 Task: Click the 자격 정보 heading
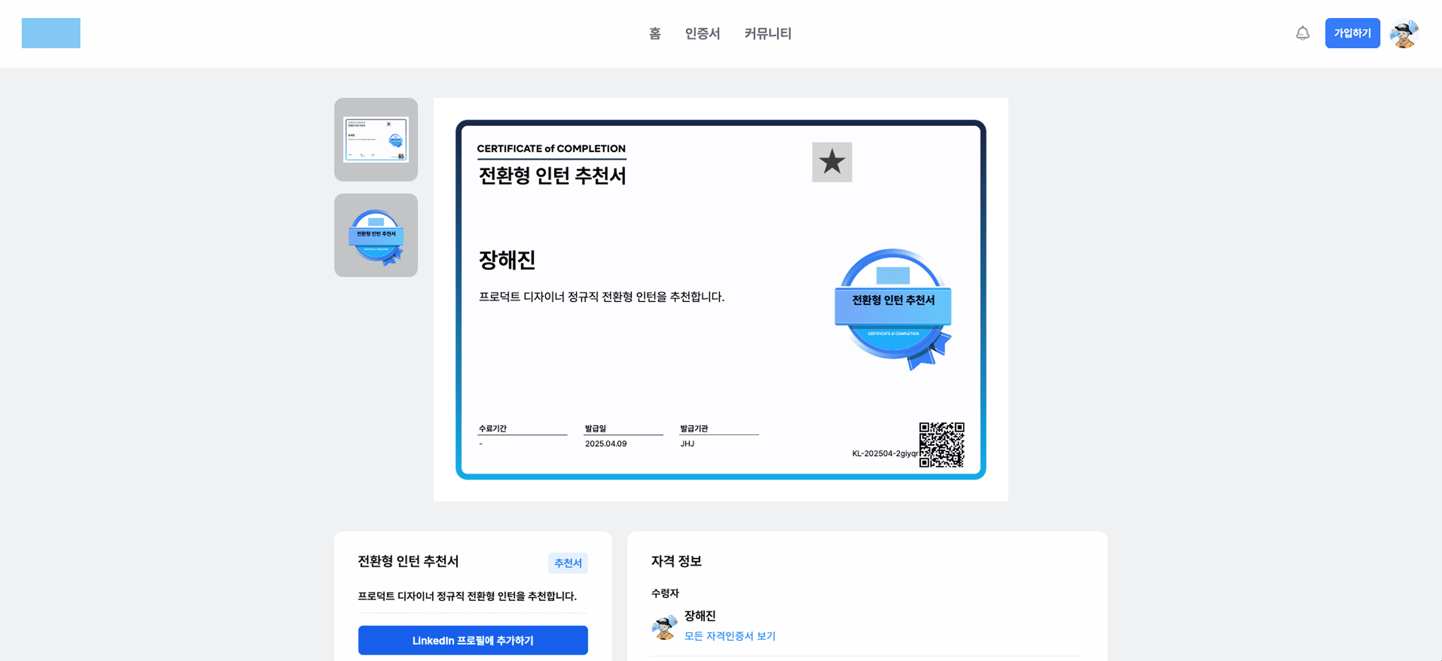(x=676, y=561)
